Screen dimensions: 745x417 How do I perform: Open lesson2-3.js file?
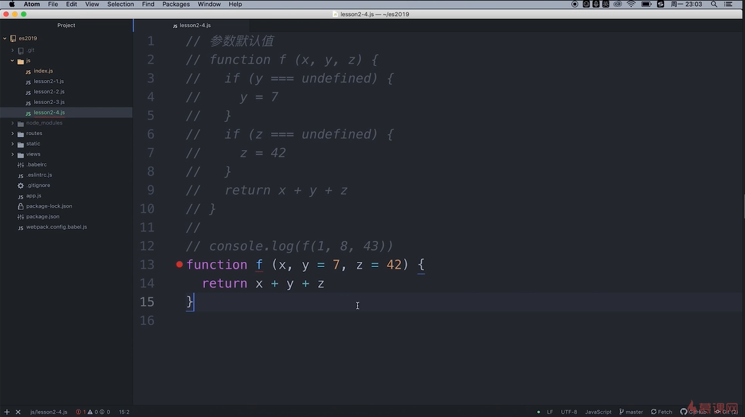pos(49,102)
